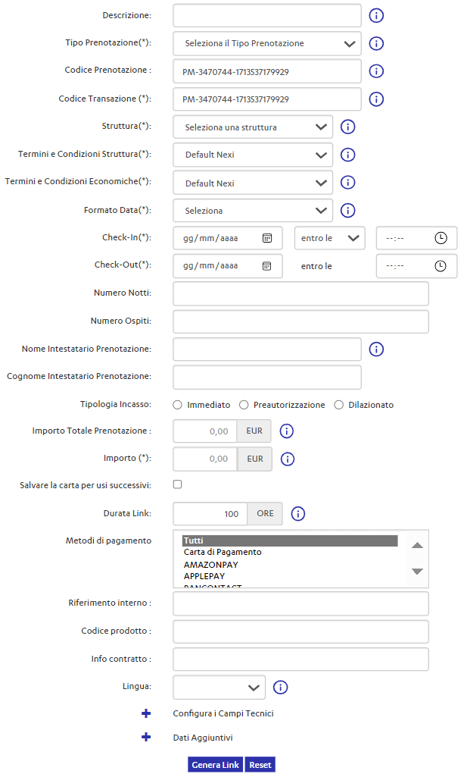Focus Nome Intestatario Prenotazione field

click(x=267, y=349)
